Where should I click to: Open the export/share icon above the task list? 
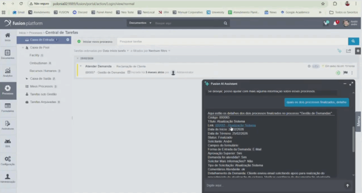click(x=349, y=51)
